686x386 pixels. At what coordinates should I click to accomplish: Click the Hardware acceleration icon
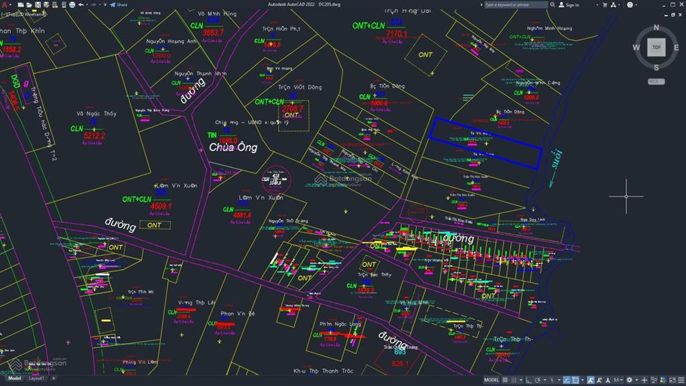pos(663,380)
